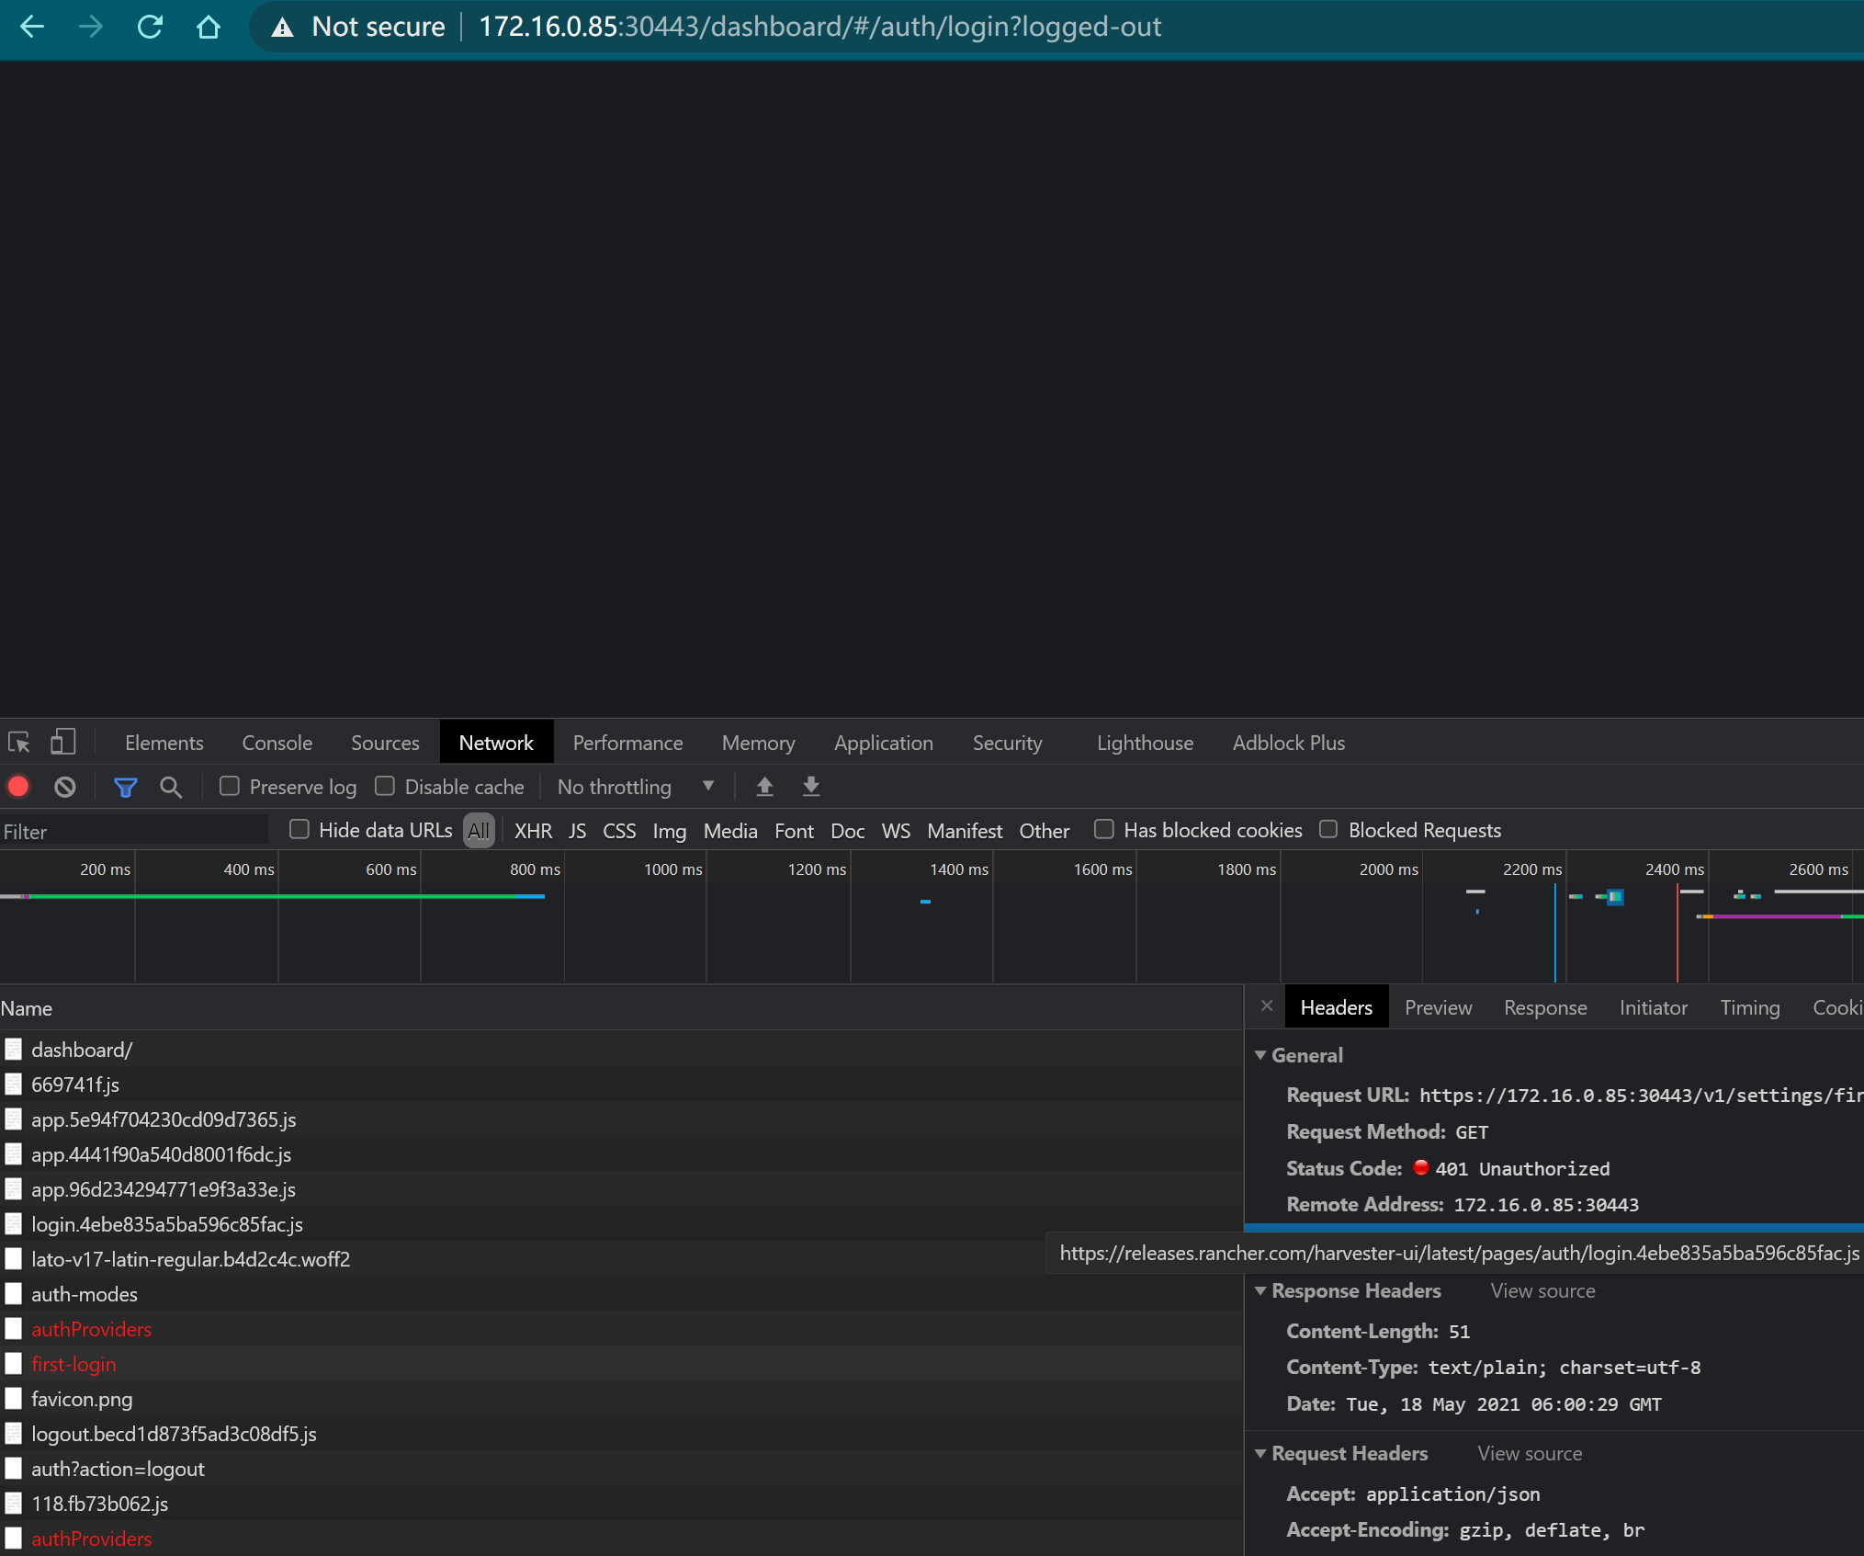Image resolution: width=1864 pixels, height=1556 pixels.
Task: View source of Request Headers
Action: coord(1530,1452)
